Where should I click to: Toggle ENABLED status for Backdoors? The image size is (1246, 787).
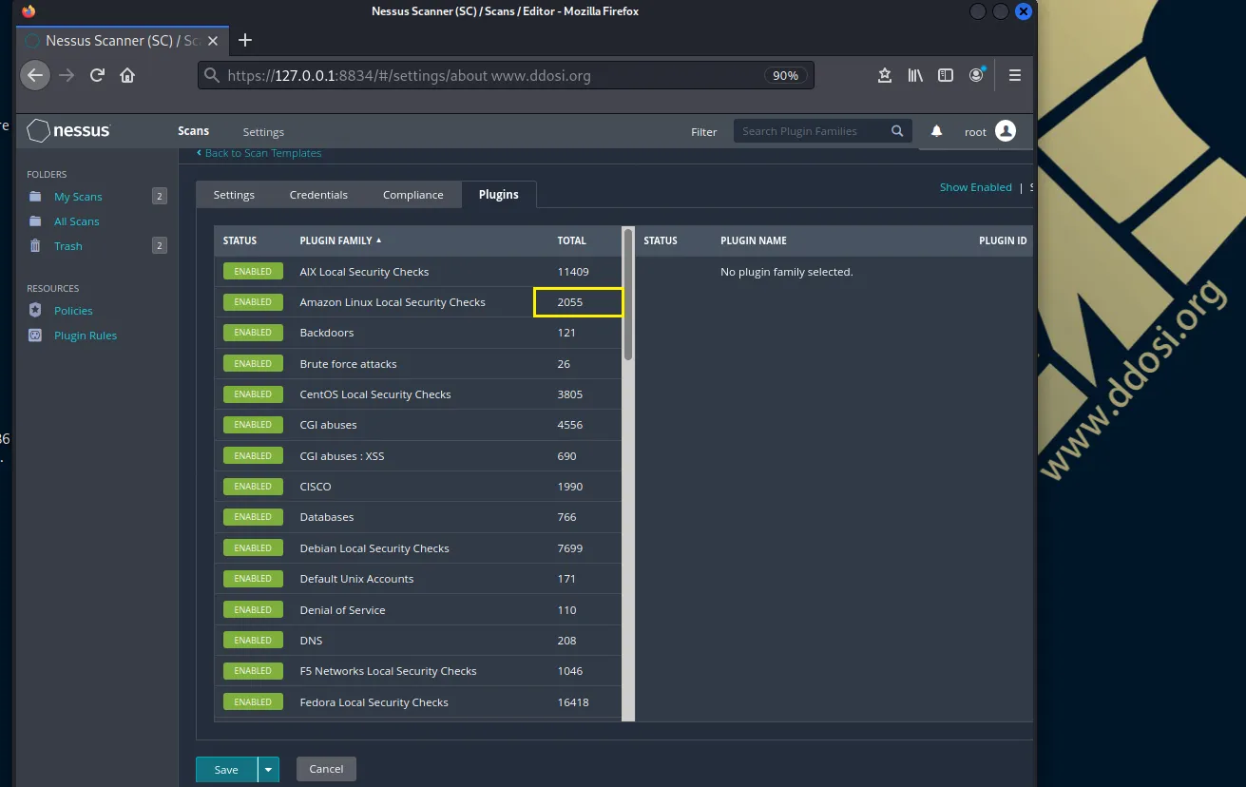point(253,333)
